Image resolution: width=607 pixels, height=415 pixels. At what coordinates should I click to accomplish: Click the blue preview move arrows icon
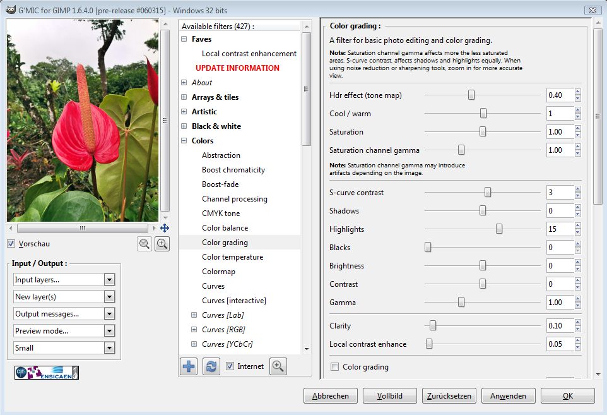(165, 228)
